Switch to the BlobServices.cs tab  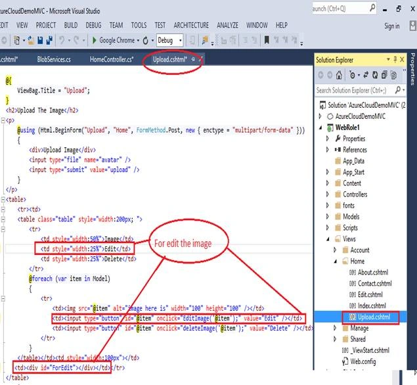point(54,59)
